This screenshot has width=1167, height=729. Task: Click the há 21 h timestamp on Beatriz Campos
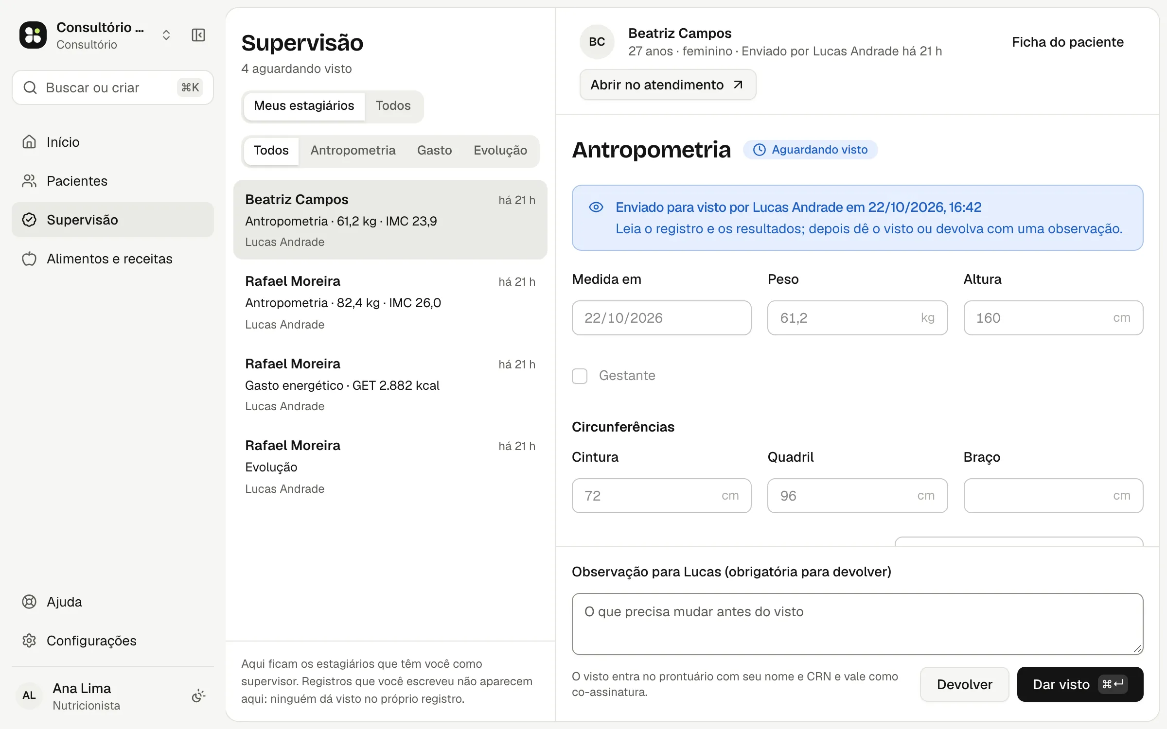pos(516,200)
